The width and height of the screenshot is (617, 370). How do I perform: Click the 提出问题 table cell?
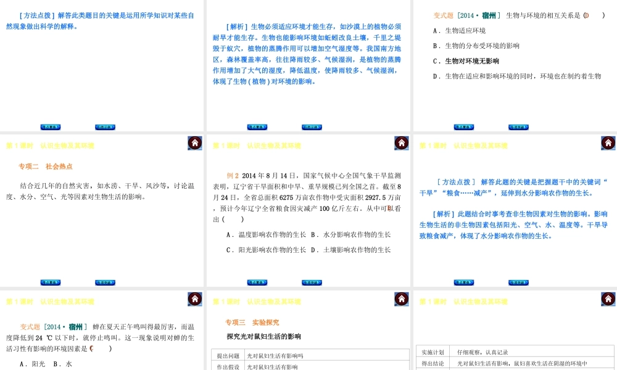point(228,355)
